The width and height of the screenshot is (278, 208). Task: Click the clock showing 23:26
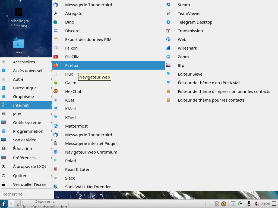266,204
